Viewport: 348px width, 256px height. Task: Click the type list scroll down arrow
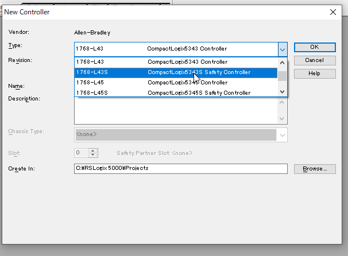282,92
